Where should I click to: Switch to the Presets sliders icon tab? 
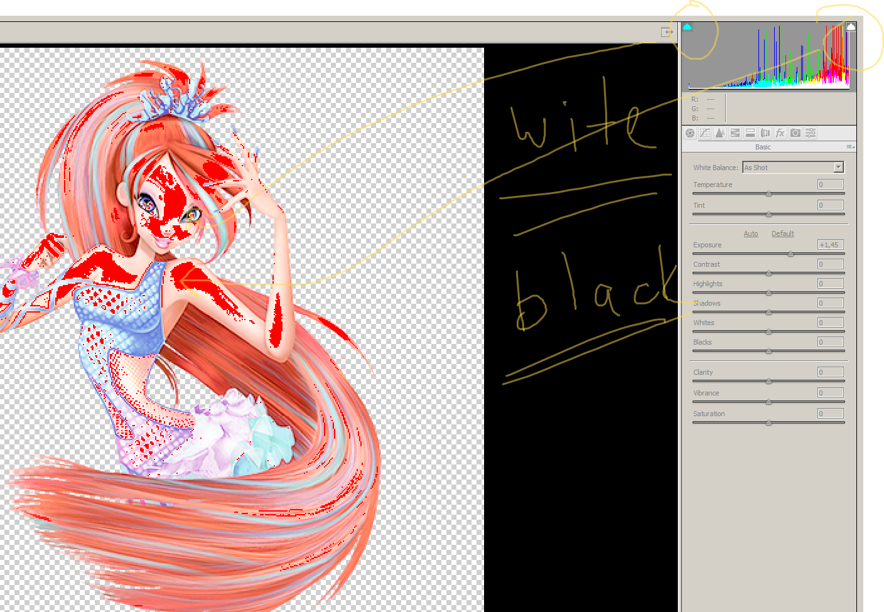pyautogui.click(x=811, y=133)
